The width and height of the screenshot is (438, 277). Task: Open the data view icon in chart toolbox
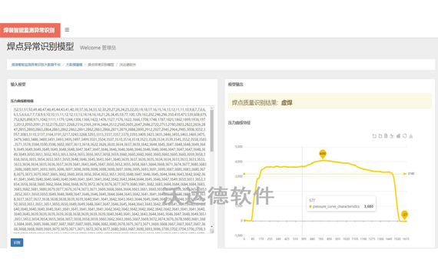coord(386,136)
